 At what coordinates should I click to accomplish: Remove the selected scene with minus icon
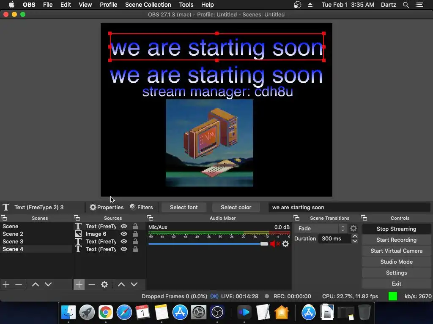tap(19, 284)
